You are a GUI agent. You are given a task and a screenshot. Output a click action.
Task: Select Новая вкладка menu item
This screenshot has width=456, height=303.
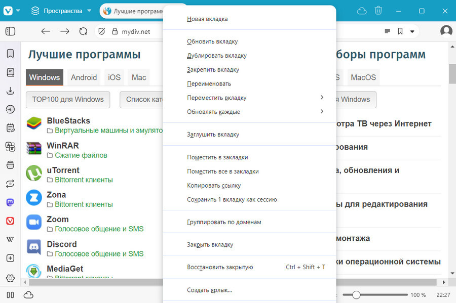tap(249, 19)
